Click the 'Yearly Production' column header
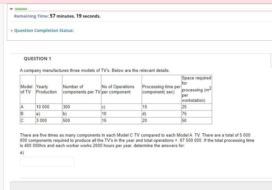The image size is (272, 190). click(49, 89)
